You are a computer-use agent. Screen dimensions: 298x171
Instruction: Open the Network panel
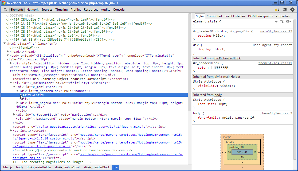pyautogui.click(x=32, y=10)
